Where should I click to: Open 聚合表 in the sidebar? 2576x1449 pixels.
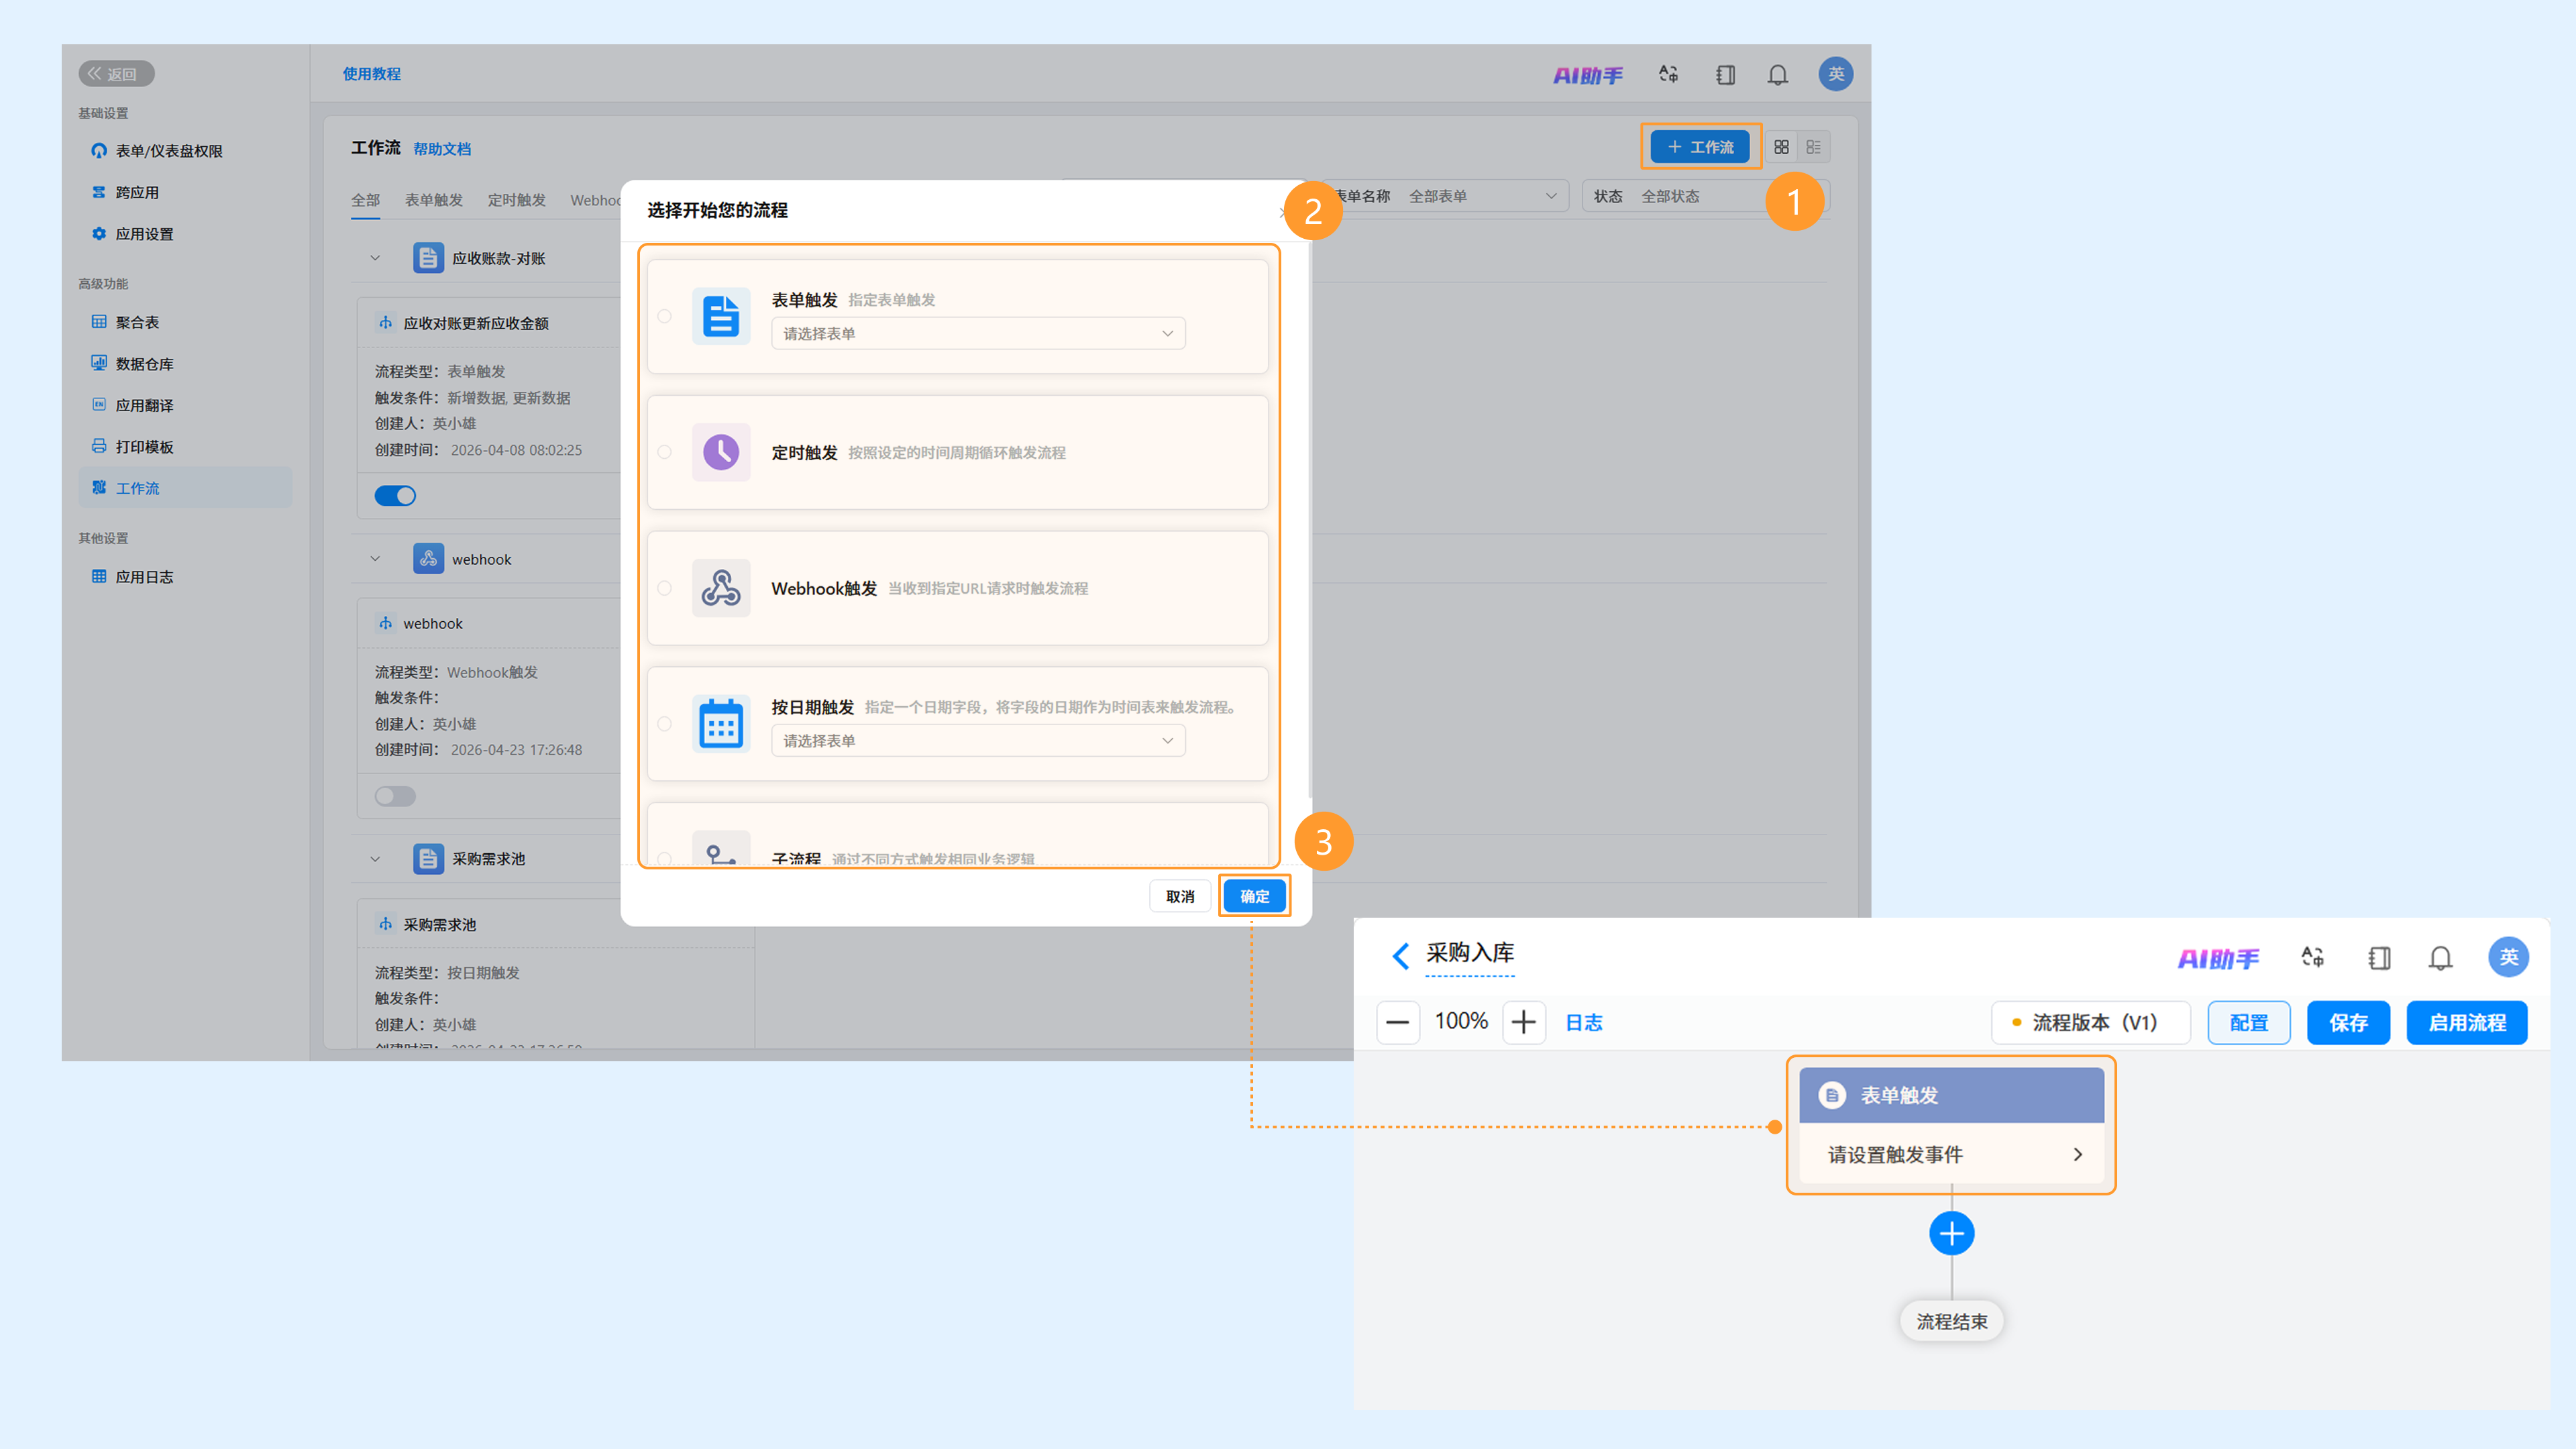tap(185, 322)
